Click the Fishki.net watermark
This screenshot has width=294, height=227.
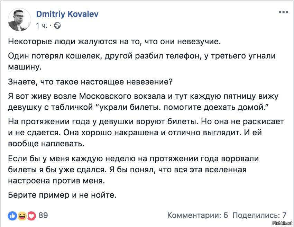(282, 223)
